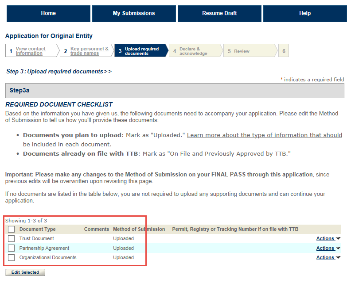
Task: Toggle the select-all checkbox in table header
Action: (12, 229)
